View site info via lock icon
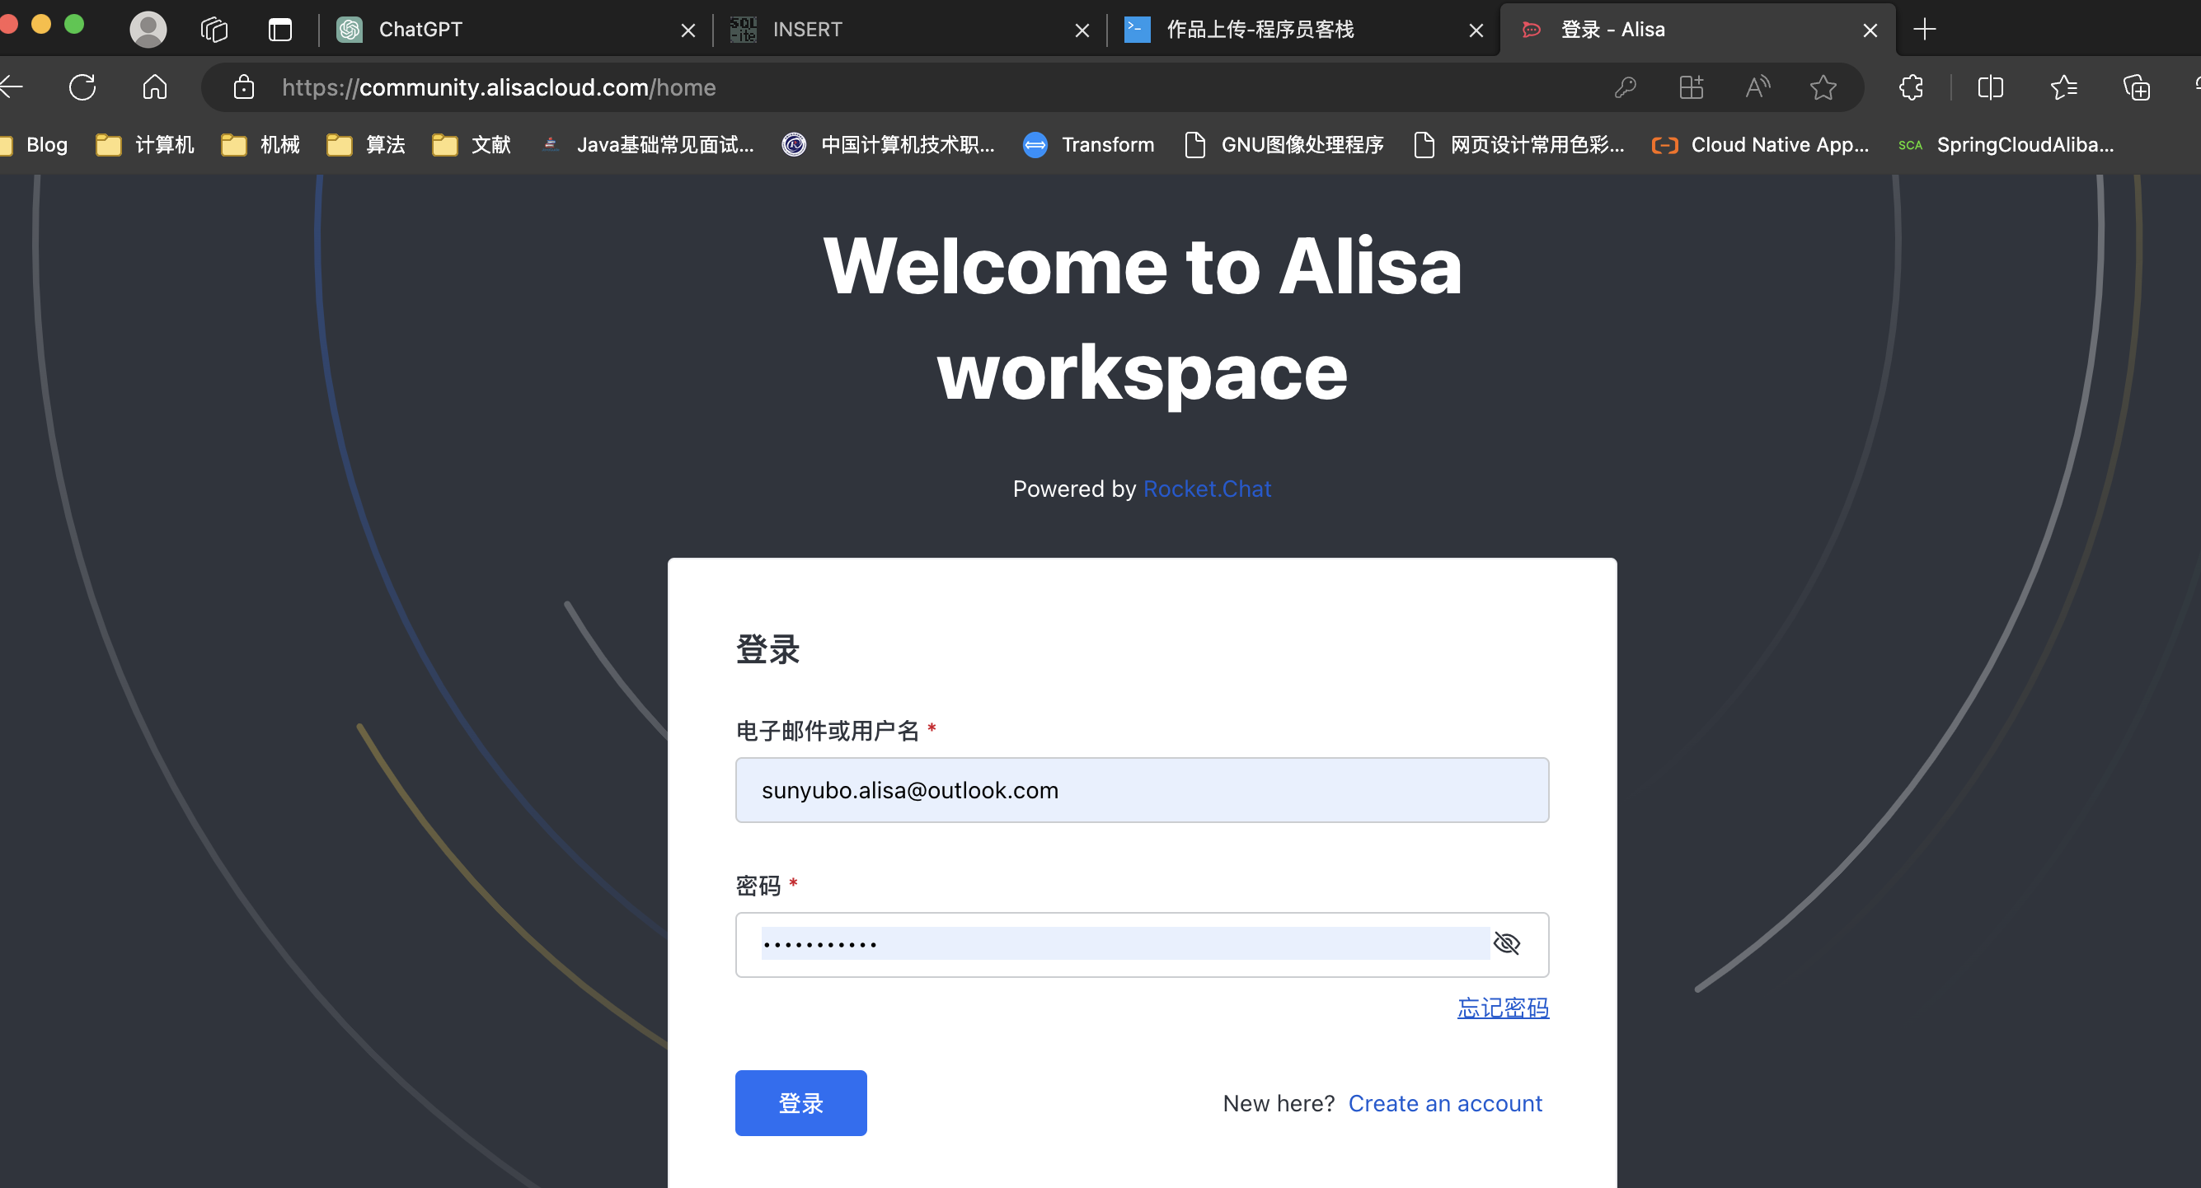Screen dimensions: 2201x1188 pyautogui.click(x=243, y=87)
